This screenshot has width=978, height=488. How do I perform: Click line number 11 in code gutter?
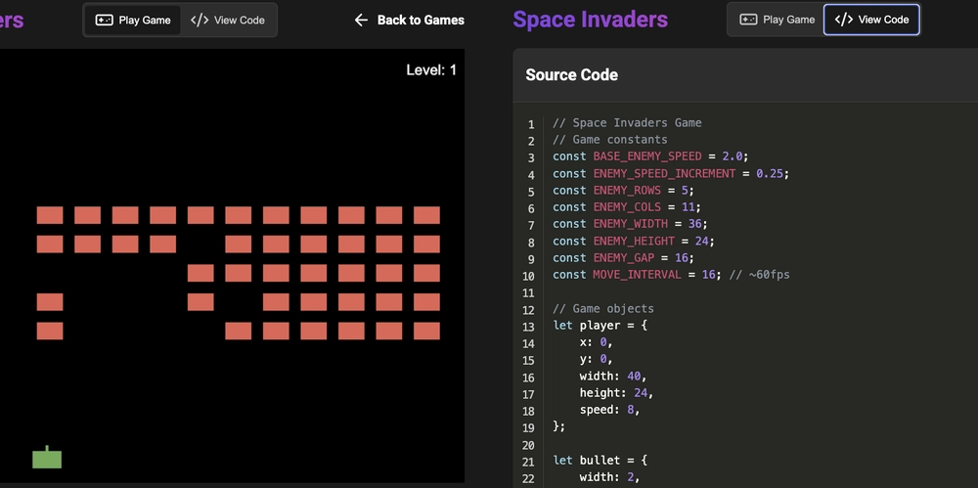[x=528, y=292]
